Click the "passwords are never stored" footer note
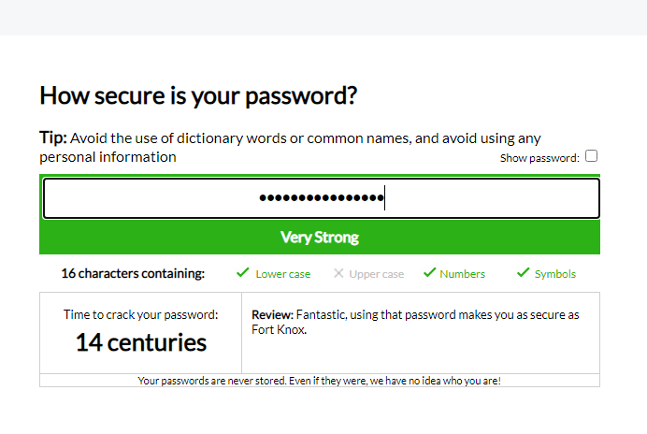Viewport: 647px width, 434px height. pos(319,381)
